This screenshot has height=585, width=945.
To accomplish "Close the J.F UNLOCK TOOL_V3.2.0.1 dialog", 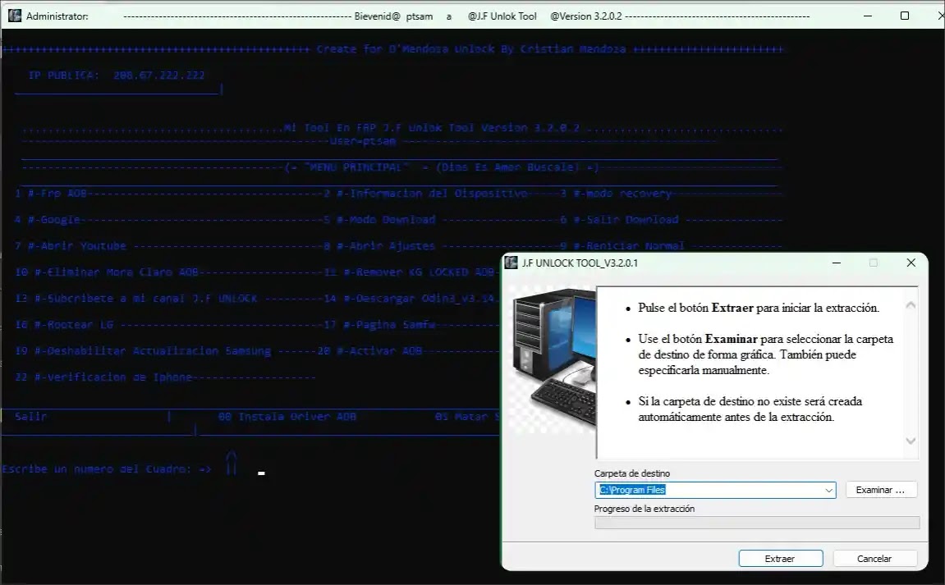I will coord(911,263).
